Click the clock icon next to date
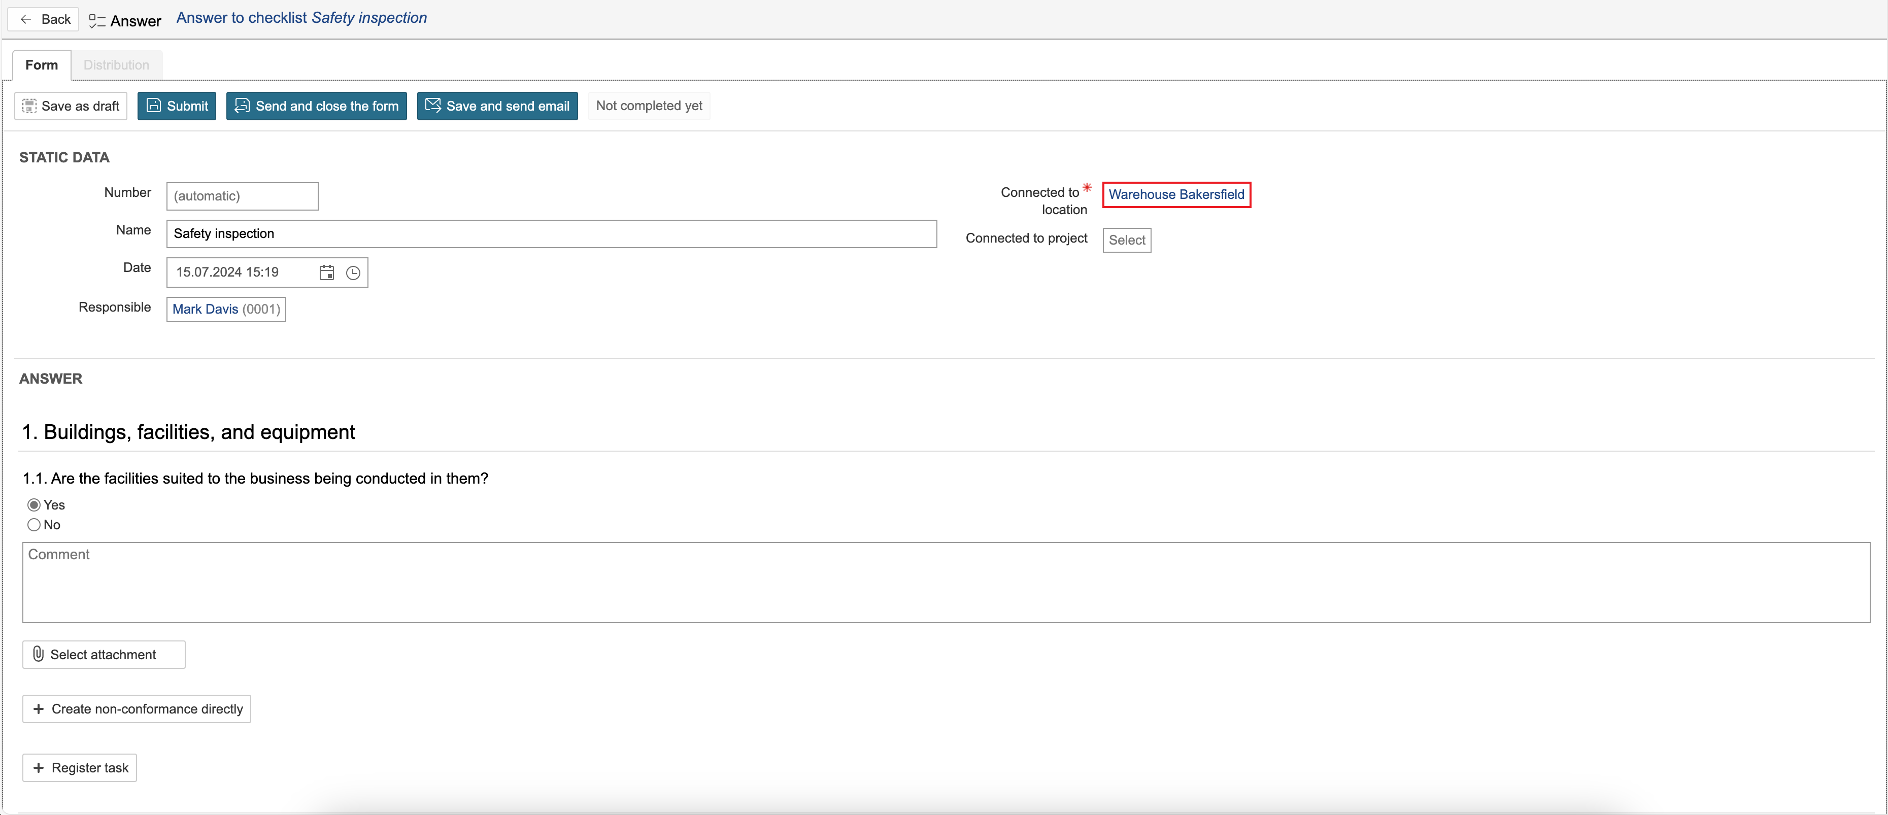 pyautogui.click(x=353, y=273)
